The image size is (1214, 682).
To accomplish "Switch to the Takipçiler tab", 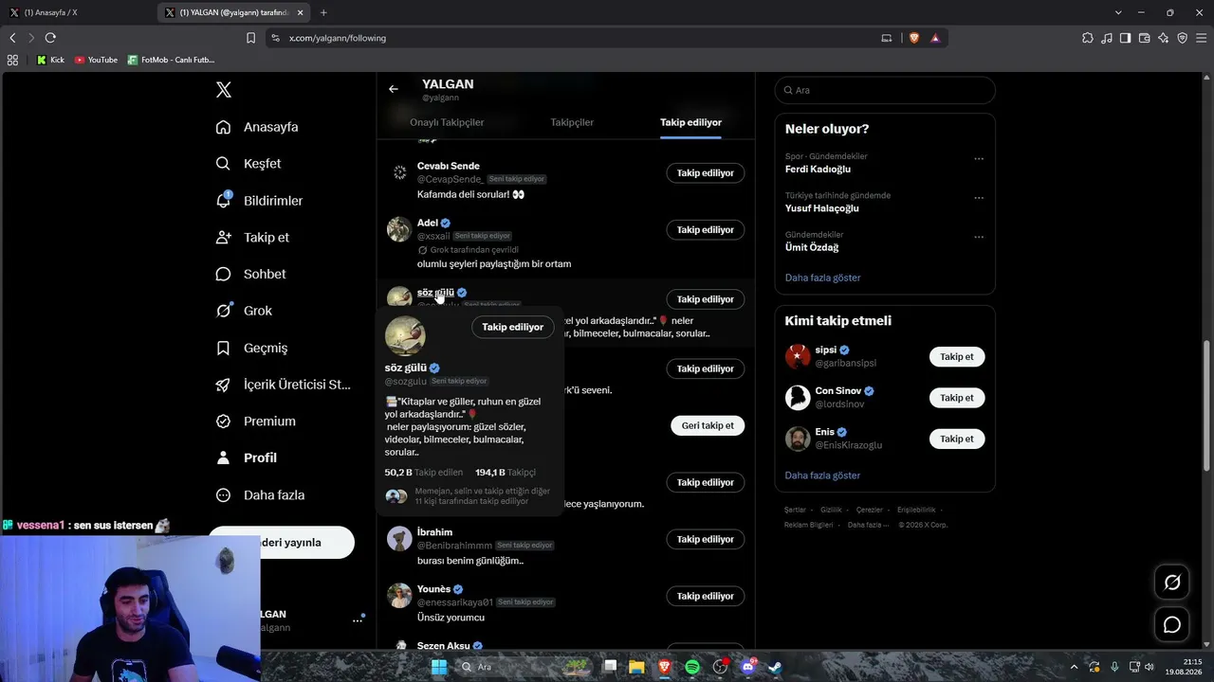I will coord(572,122).
